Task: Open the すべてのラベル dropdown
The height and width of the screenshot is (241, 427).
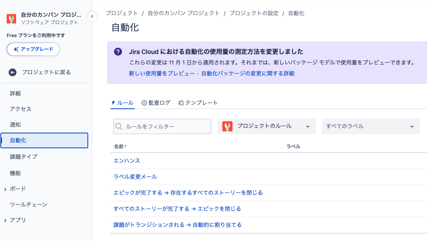Action: point(371,126)
